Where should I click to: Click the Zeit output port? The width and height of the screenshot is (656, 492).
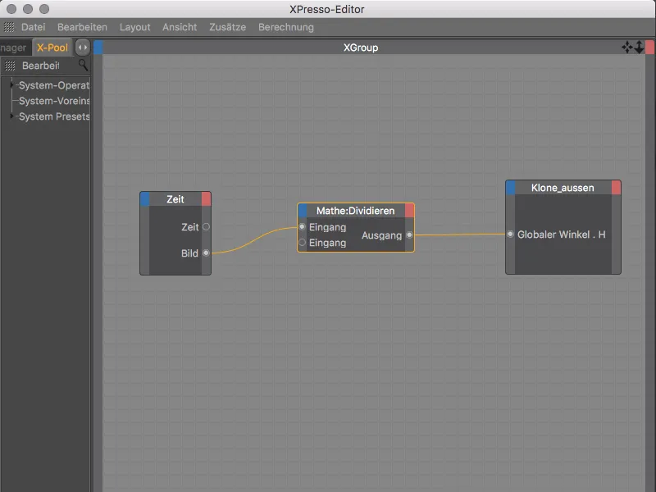point(207,227)
